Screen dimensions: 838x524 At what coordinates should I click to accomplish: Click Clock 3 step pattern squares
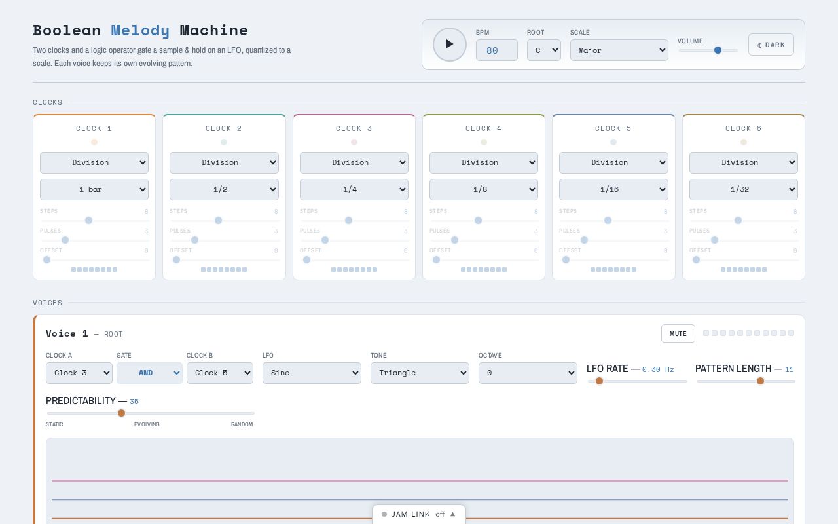(x=354, y=270)
